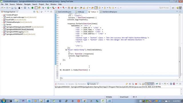Toggle the highlighted Mark Occurrences toolbar button
Viewport: 183px width, 103px height.
pyautogui.click(x=96, y=8)
